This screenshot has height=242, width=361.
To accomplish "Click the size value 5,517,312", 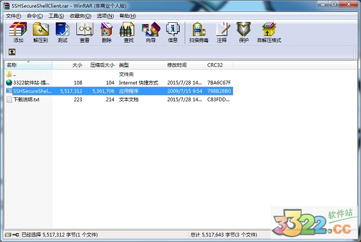I will (x=71, y=91).
